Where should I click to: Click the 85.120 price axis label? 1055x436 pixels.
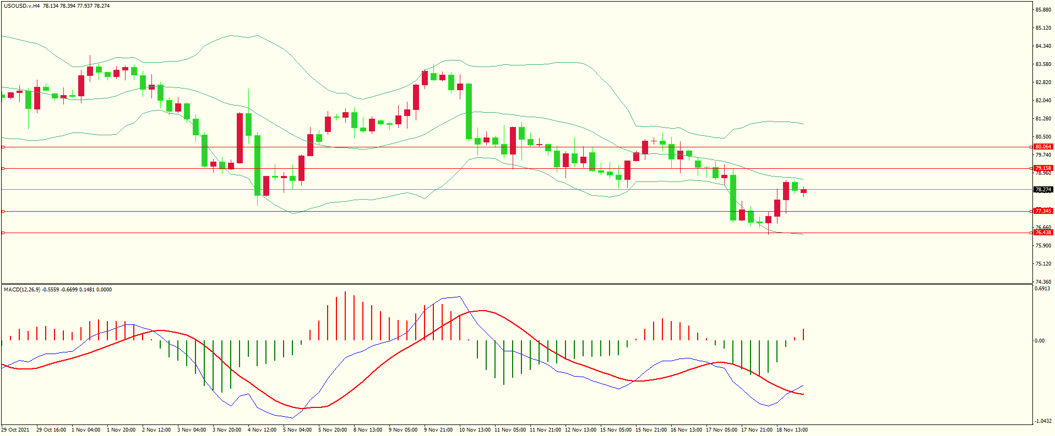[x=1043, y=28]
